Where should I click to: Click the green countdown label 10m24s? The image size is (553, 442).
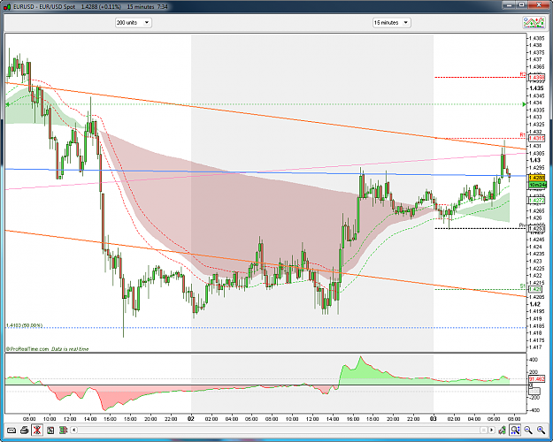click(x=537, y=185)
